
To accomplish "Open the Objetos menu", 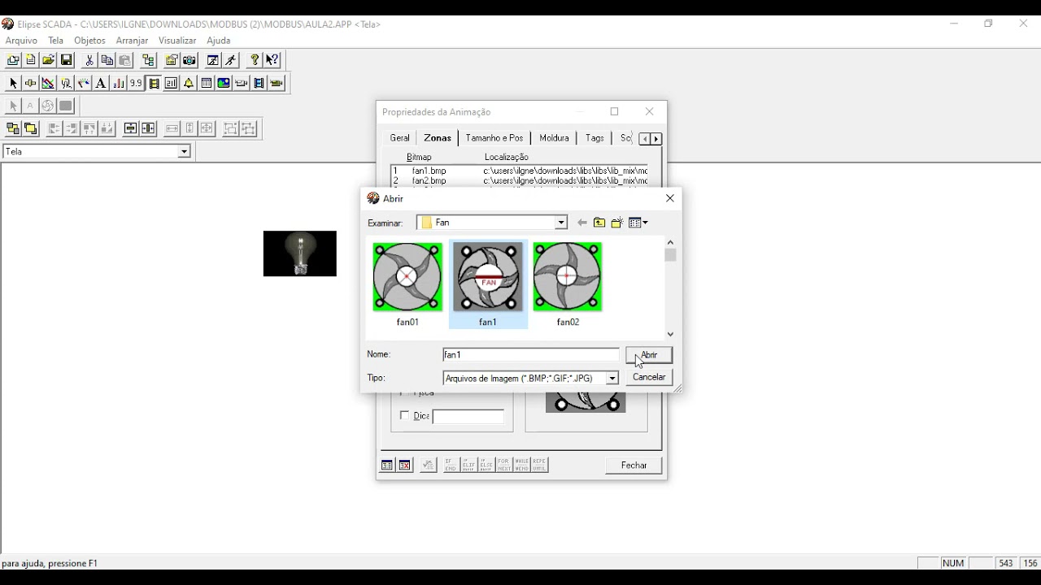I will (89, 41).
